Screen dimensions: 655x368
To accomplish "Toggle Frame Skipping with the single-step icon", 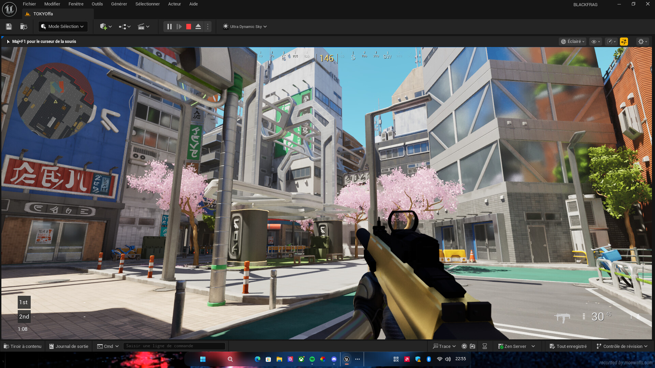I will [x=179, y=27].
